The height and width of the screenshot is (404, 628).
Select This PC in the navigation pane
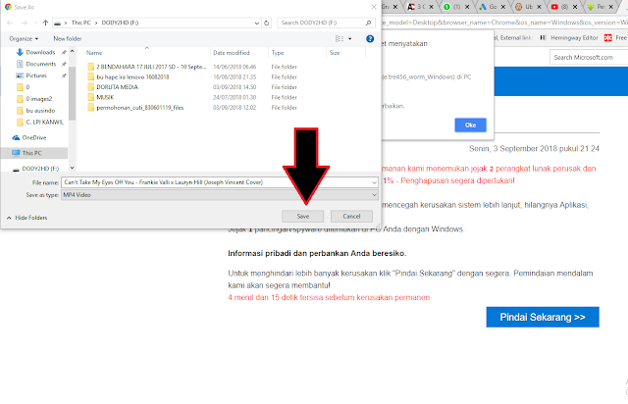(x=34, y=153)
